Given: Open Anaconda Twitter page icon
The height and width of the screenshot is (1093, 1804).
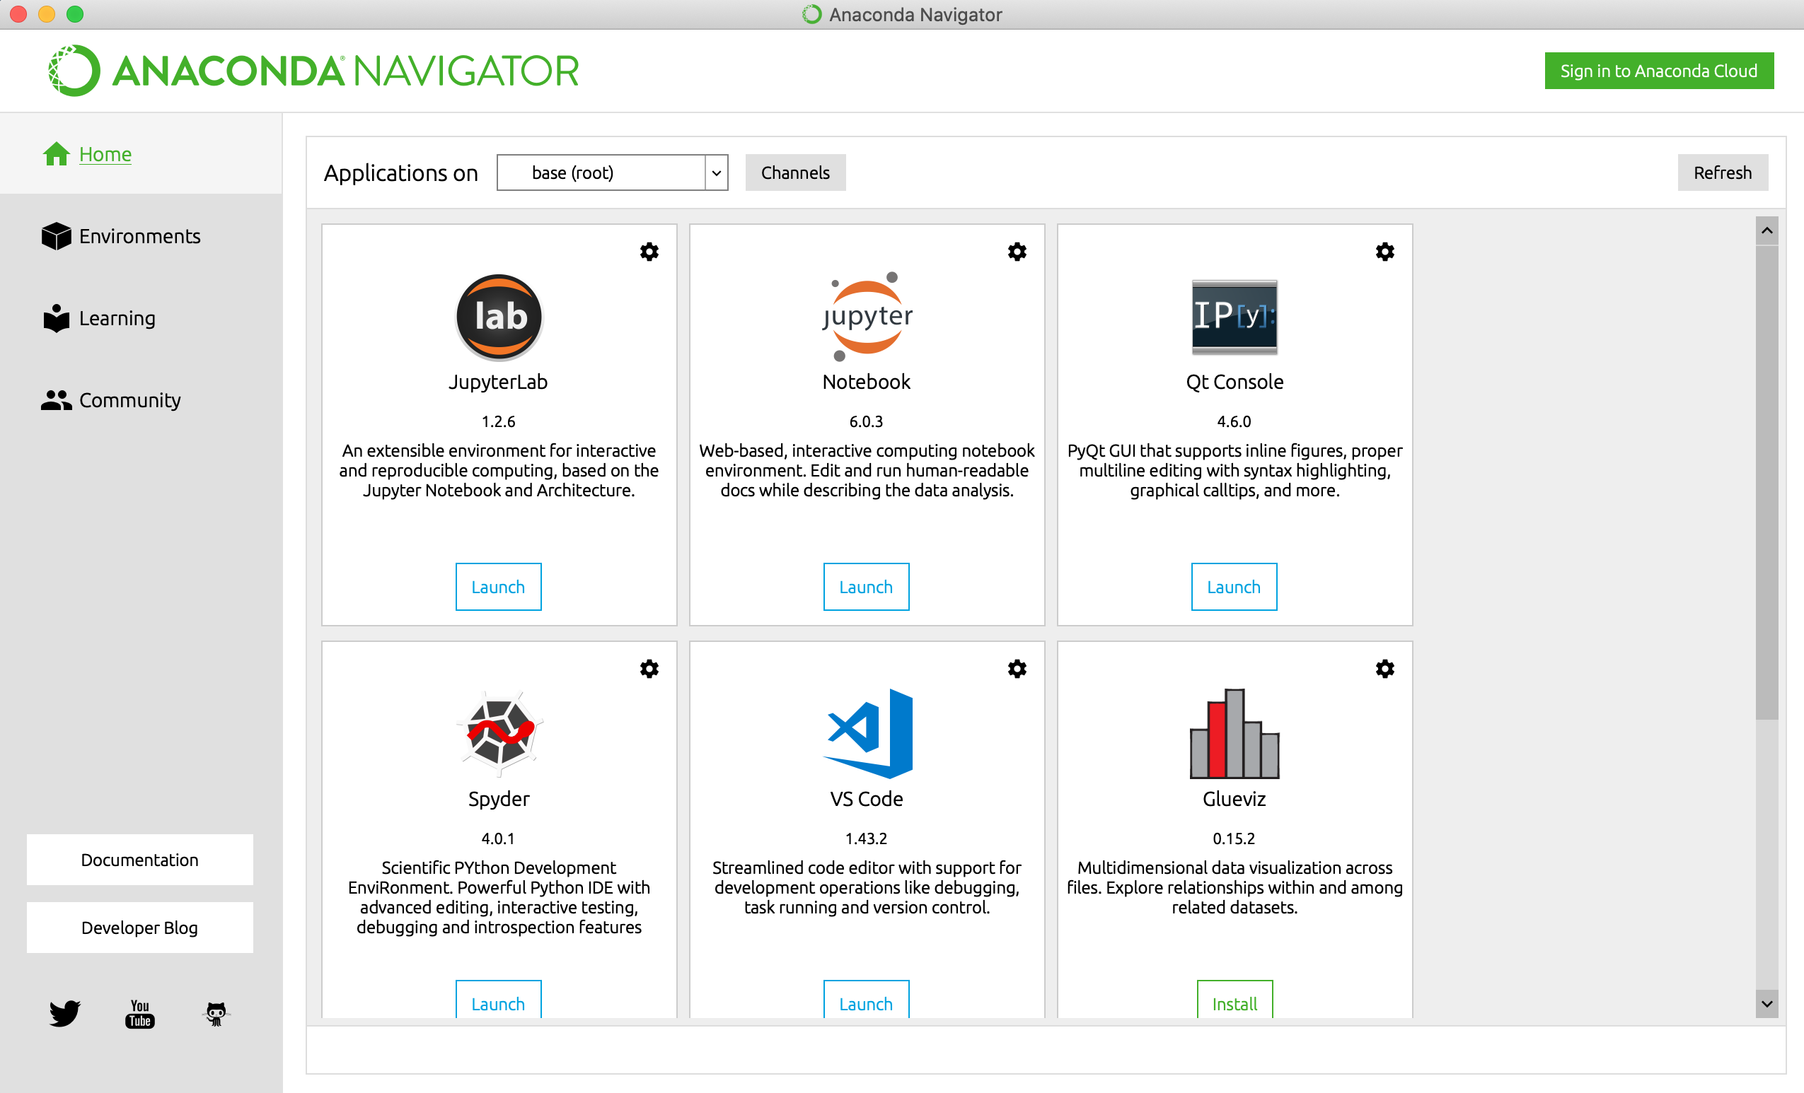Looking at the screenshot, I should [x=64, y=1013].
